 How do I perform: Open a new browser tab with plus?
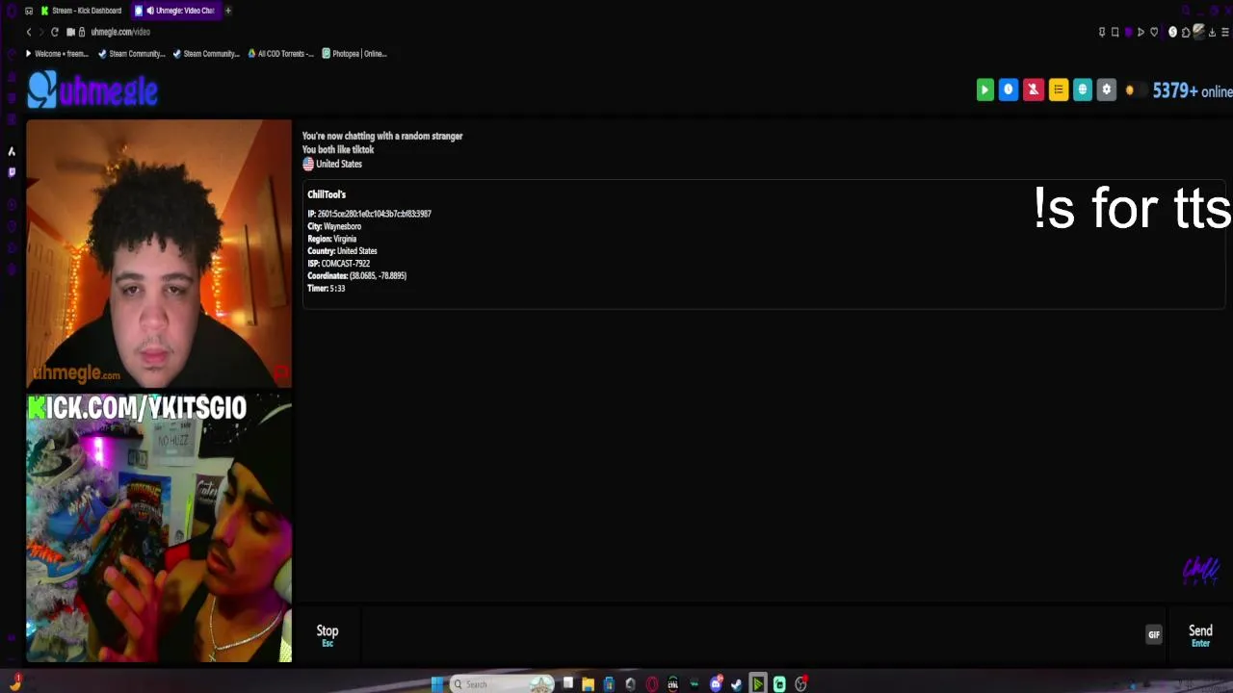click(x=228, y=11)
